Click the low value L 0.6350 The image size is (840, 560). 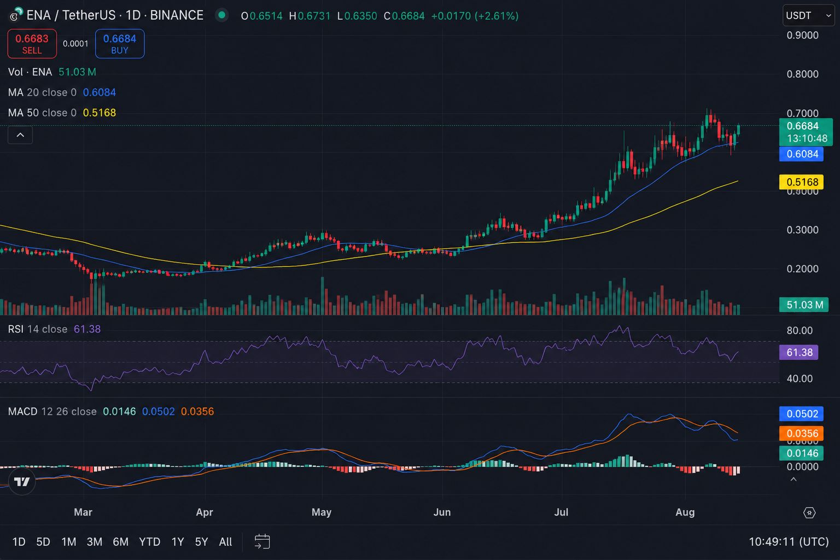tap(357, 16)
